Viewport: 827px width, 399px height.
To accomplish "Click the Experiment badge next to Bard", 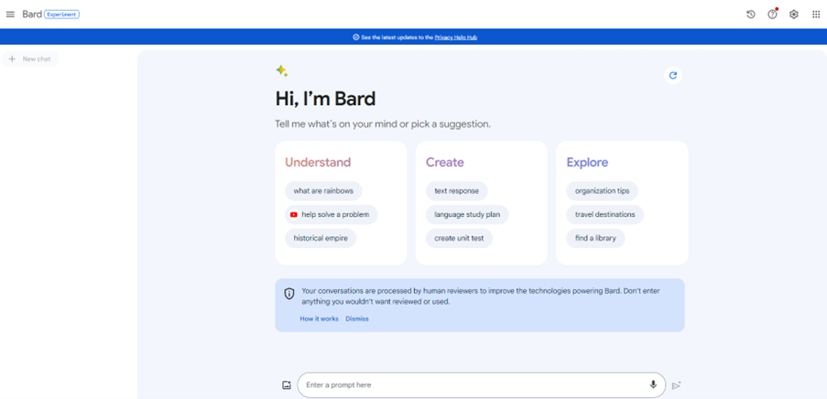I will point(61,15).
